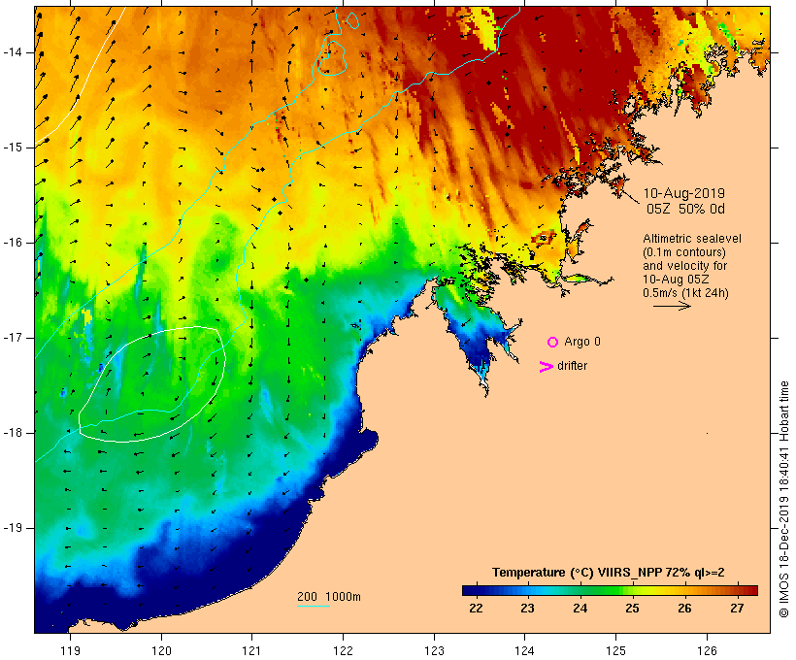The image size is (796, 660).
Task: Click the latitude label -15
Action: coord(13,148)
